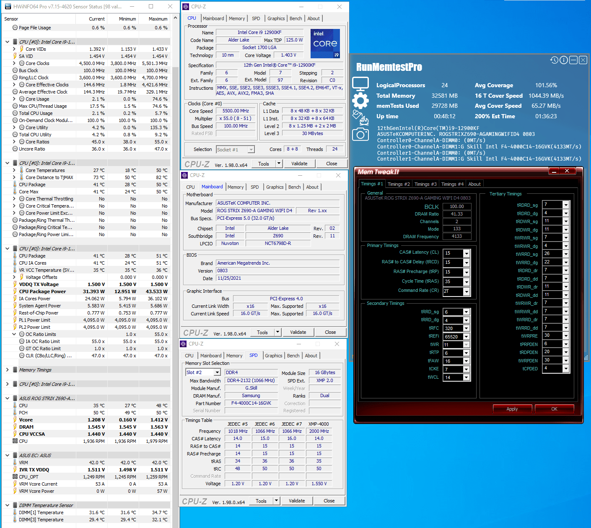Click the chip icon of ASUS EC: ASUS
This screenshot has width=591, height=528.
pyautogui.click(x=15, y=455)
